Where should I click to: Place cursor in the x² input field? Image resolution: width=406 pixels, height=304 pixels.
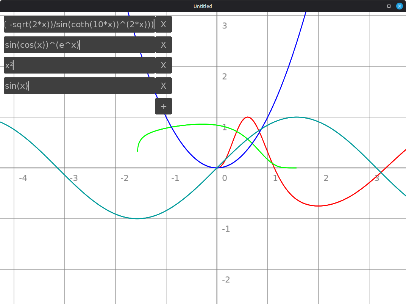pos(79,65)
